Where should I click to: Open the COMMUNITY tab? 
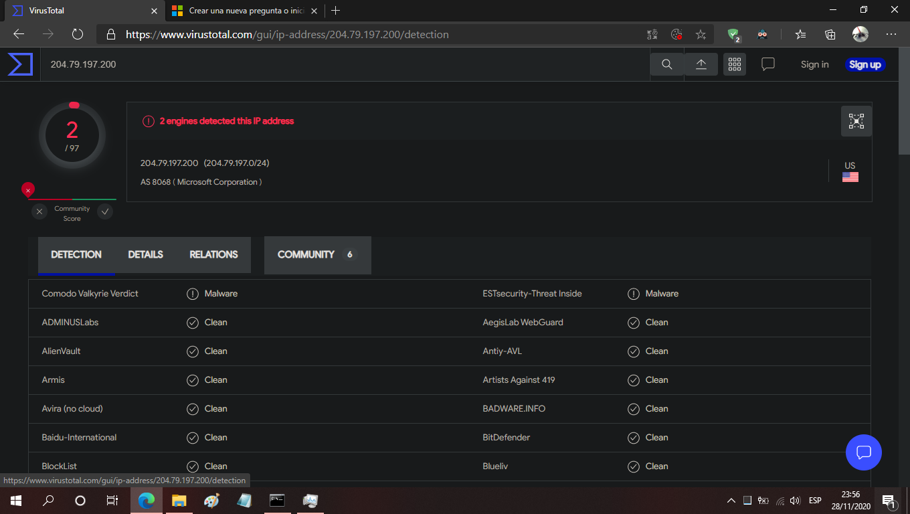[317, 254]
